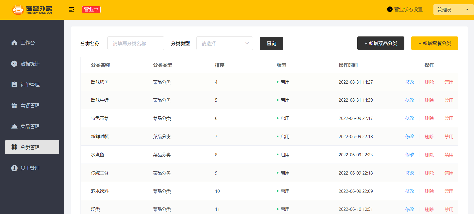The height and width of the screenshot is (214, 474).
Task: Expand the 管理员 account dropdown
Action: click(x=453, y=10)
